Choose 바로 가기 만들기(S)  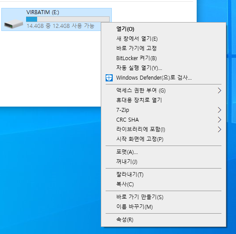pos(164,197)
